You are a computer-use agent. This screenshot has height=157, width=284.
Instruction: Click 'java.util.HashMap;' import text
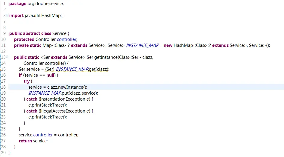(x=43, y=16)
